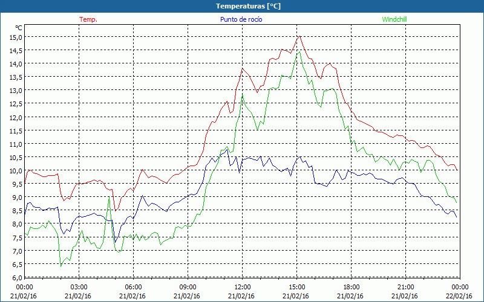
Task: Click the 15,0 y-axis value
Action: click(16, 37)
